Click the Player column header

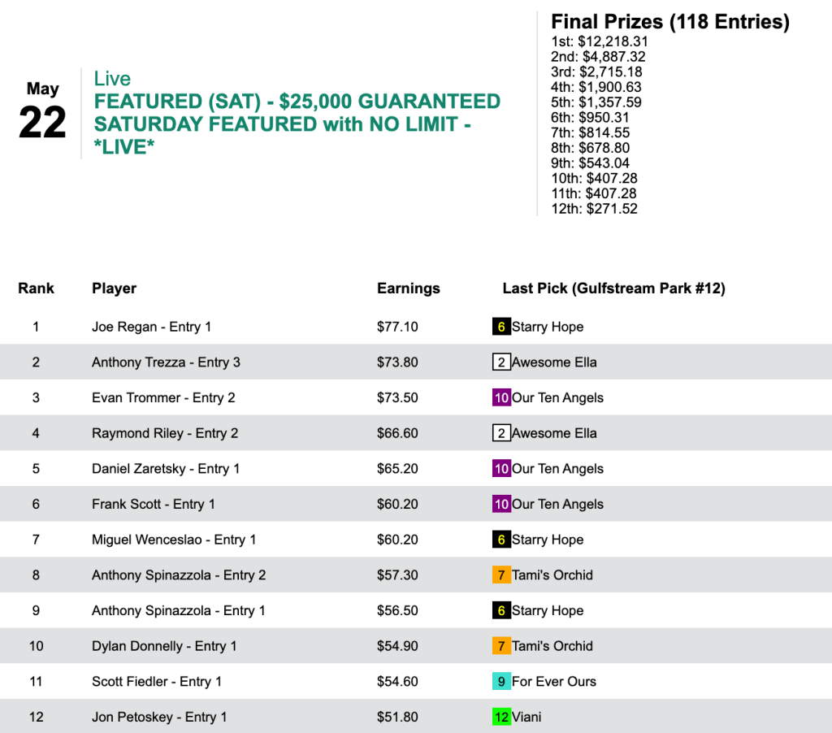tap(114, 288)
